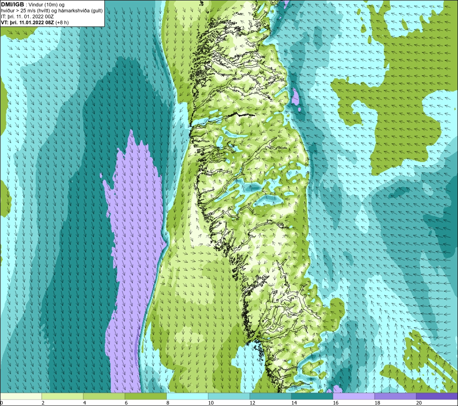Pick the lavender 16–18 m/s legend swatch
The width and height of the screenshot is (458, 406).
tap(354, 396)
